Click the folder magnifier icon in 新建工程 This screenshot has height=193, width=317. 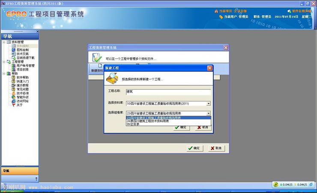coord(112,79)
